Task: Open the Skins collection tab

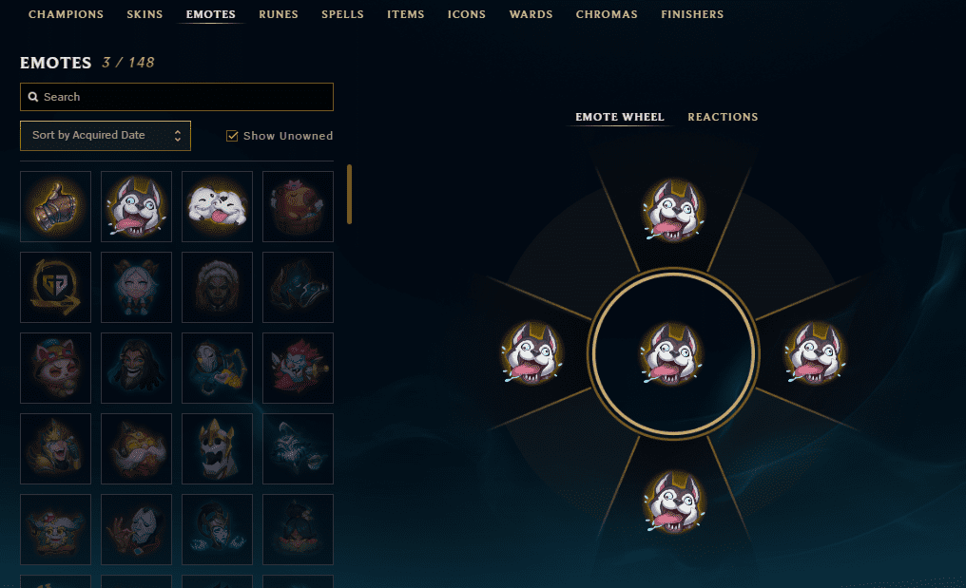Action: pos(145,14)
